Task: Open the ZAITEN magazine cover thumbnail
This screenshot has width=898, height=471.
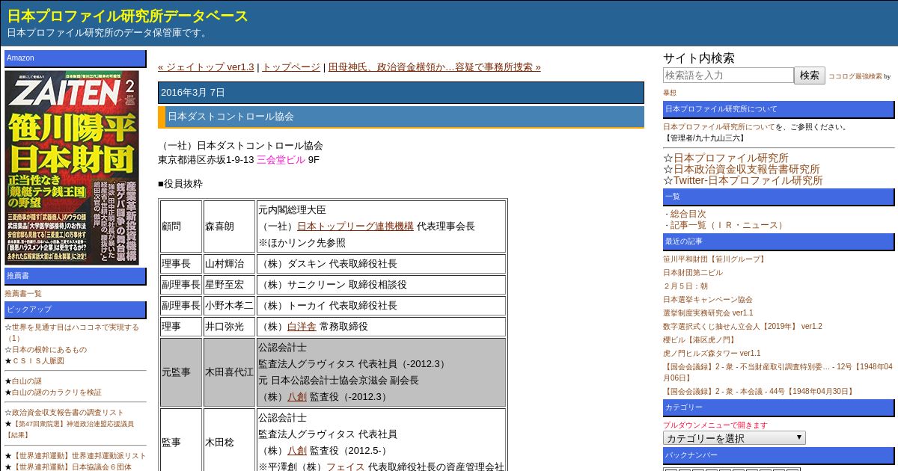Action: [73, 167]
